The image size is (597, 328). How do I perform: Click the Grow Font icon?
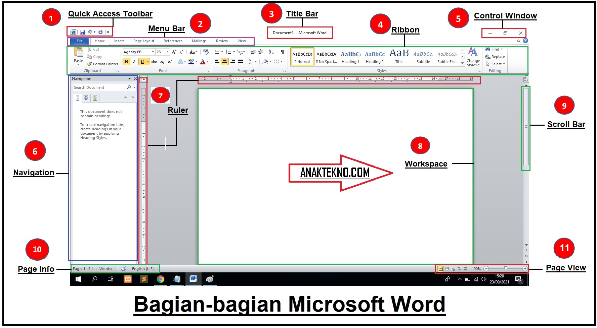coord(174,52)
